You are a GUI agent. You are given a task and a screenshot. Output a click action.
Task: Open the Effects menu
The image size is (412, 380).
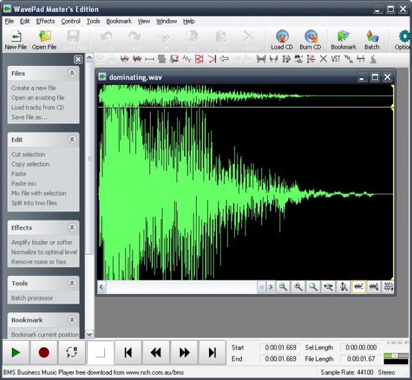click(x=45, y=21)
